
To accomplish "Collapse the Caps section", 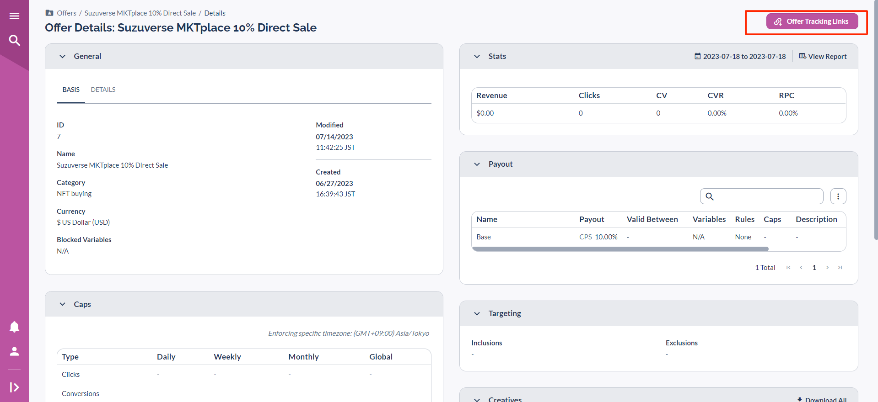I will coord(63,304).
